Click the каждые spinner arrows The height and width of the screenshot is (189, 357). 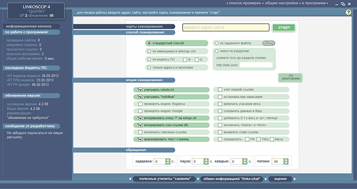pyautogui.click(x=245, y=162)
